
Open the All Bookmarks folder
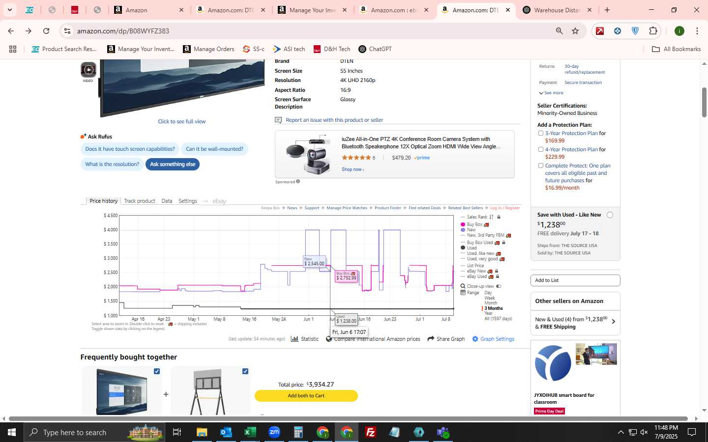coord(676,49)
